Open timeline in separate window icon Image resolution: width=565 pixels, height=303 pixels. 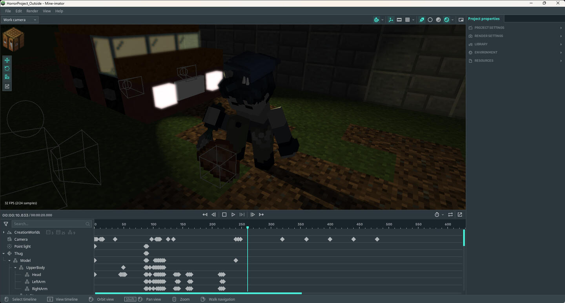[460, 214]
